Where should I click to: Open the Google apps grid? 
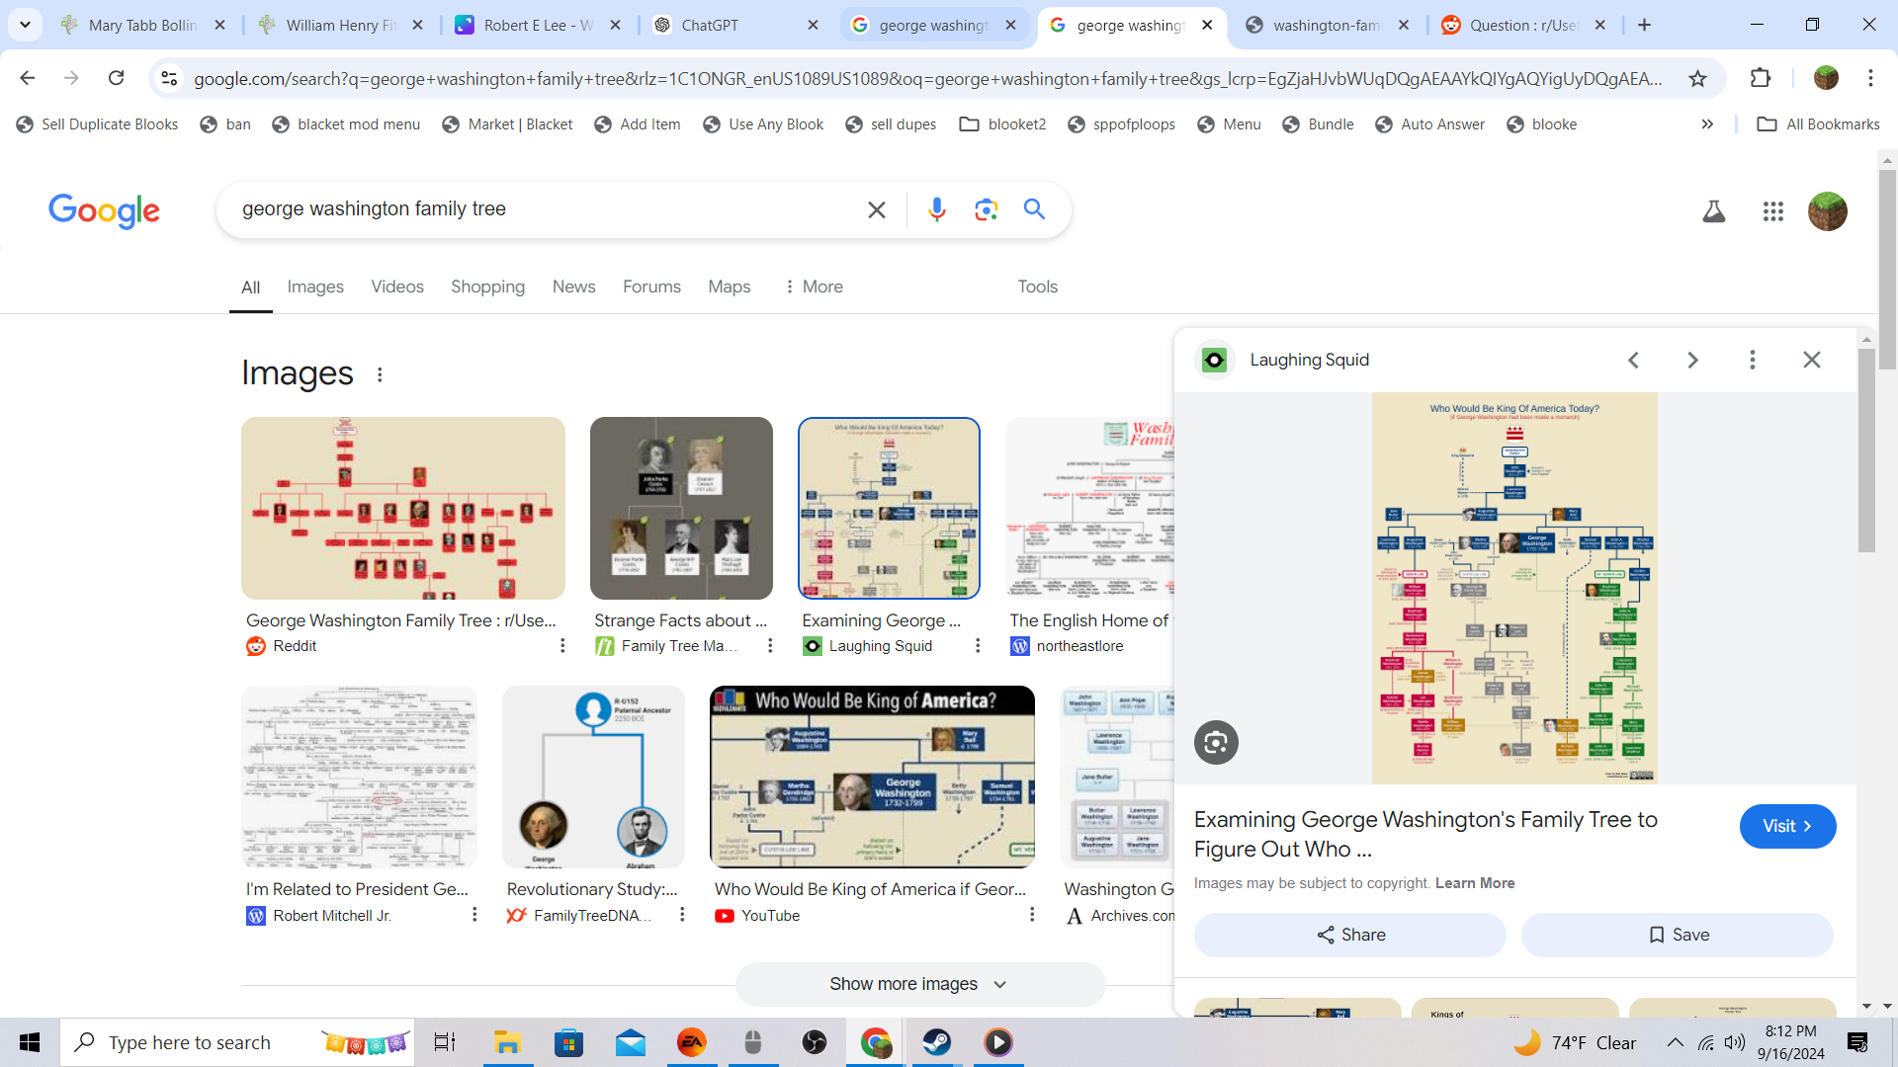(1772, 211)
